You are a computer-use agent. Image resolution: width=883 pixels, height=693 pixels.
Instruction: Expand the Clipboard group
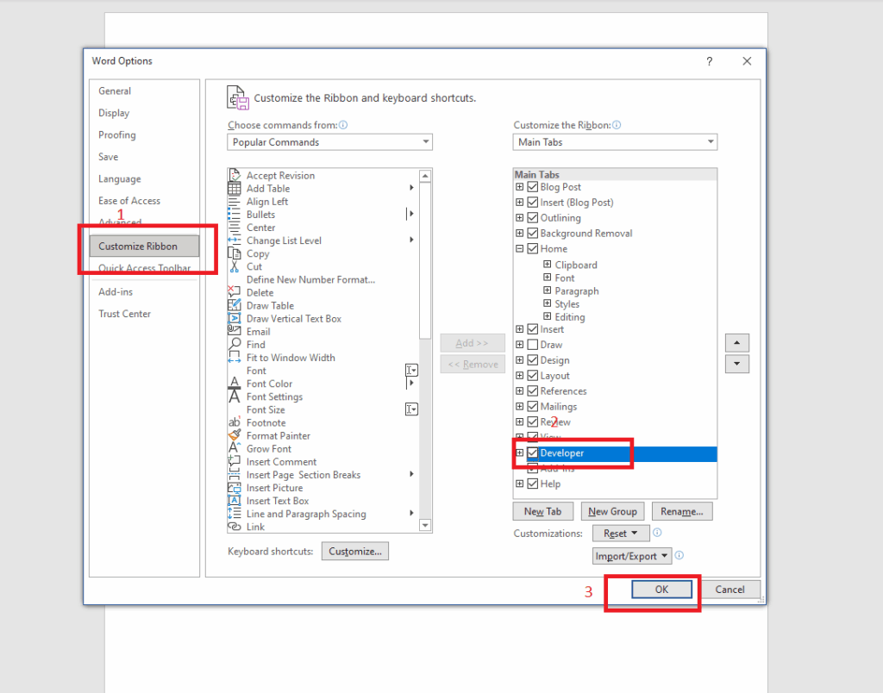click(x=547, y=264)
